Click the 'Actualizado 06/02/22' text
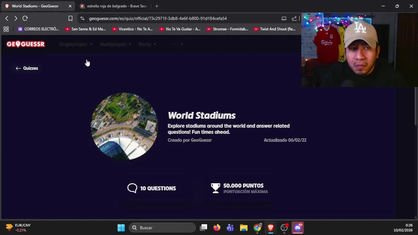The image size is (418, 235). pos(285,140)
